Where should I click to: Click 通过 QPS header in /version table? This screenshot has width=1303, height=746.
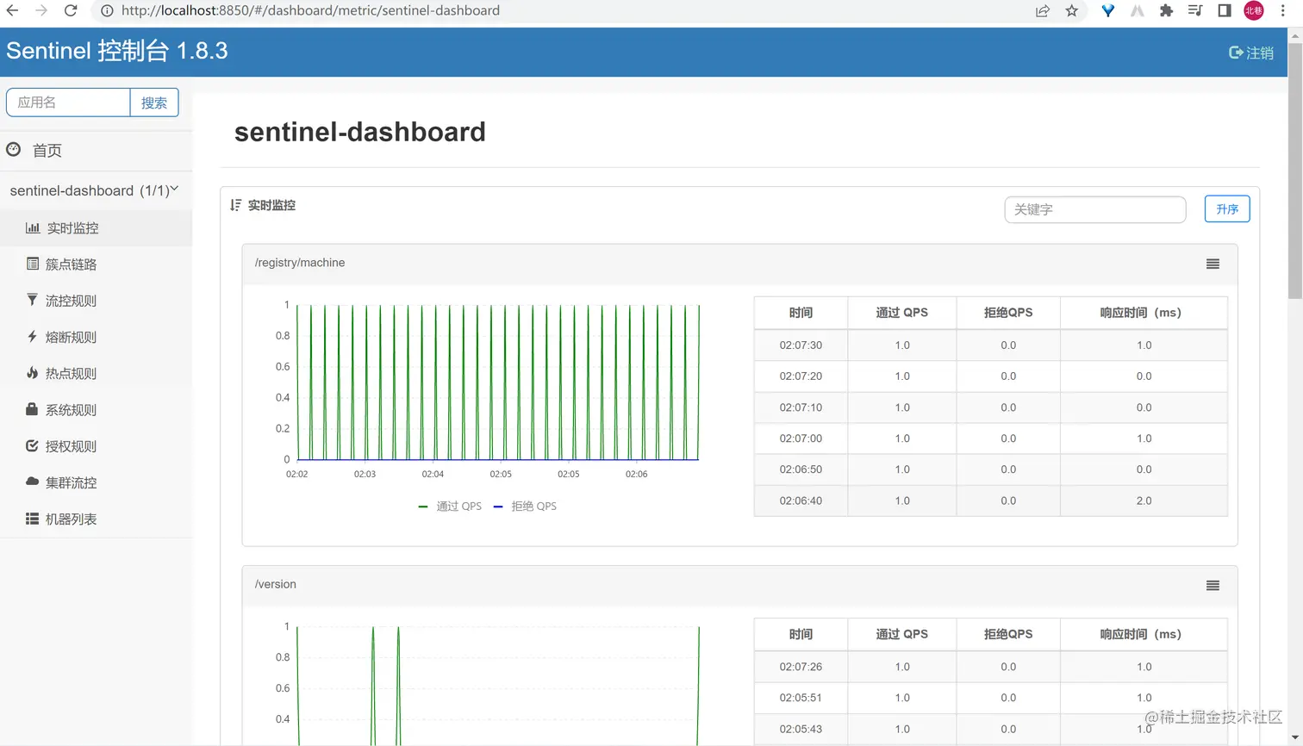pos(901,634)
